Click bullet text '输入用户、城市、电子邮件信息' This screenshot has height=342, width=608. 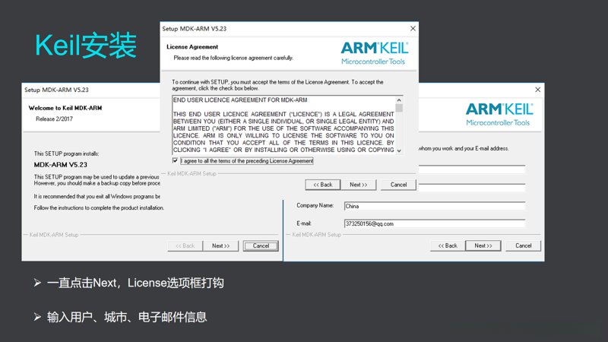coord(127,317)
